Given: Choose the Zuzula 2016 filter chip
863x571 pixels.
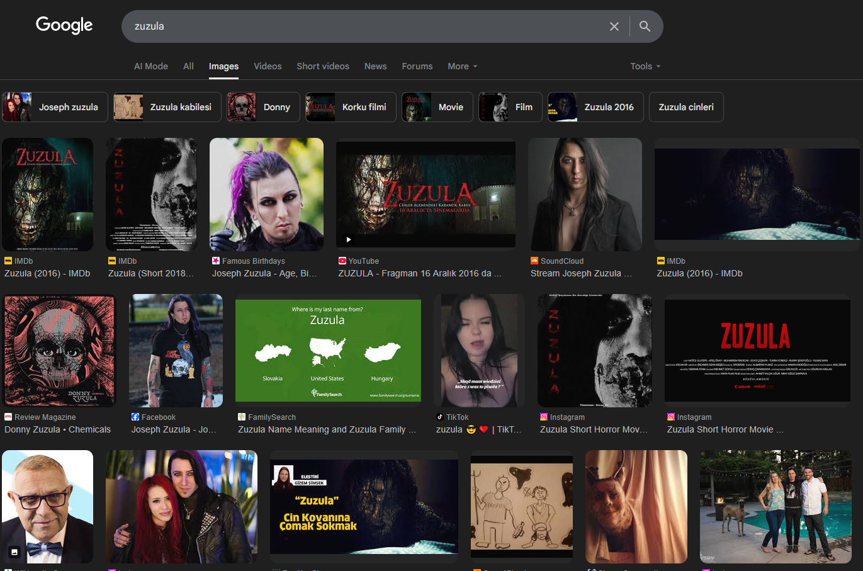Looking at the screenshot, I should pyautogui.click(x=595, y=107).
